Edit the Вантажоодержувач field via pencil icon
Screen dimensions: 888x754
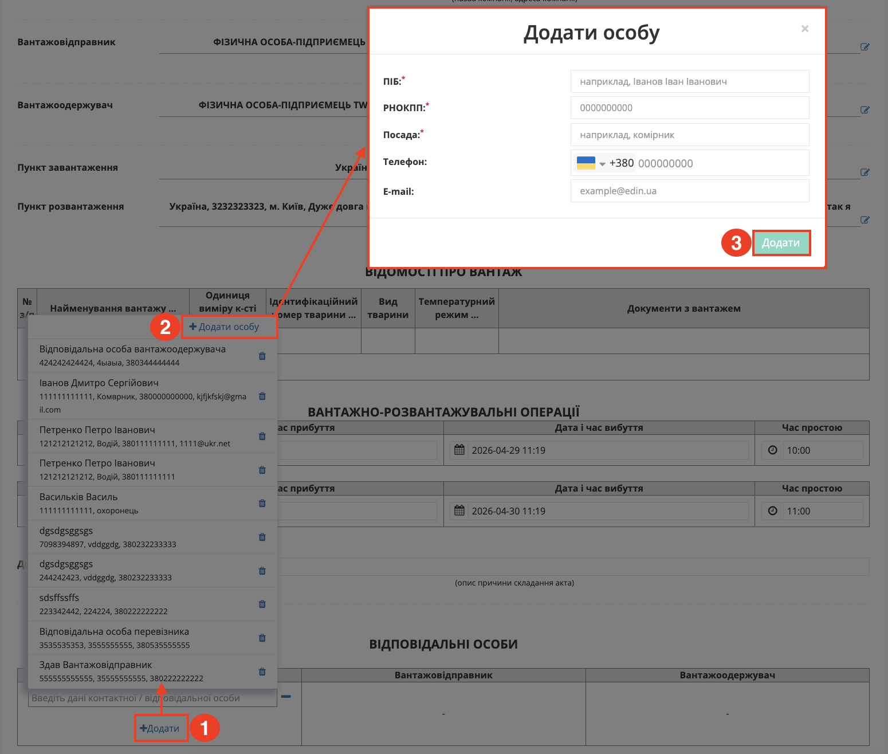click(x=865, y=110)
